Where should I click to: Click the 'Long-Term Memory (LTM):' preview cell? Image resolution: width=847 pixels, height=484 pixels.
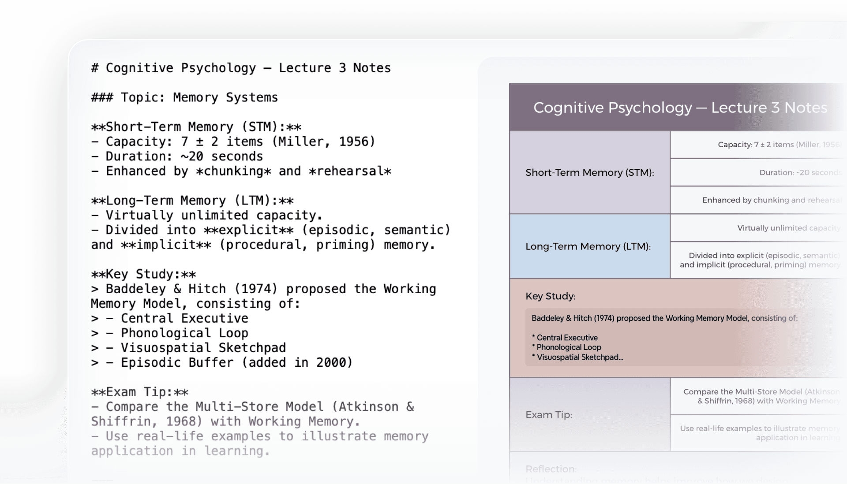(x=590, y=246)
